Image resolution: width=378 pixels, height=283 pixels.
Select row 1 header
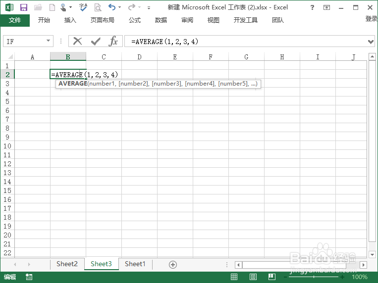(x=7, y=65)
